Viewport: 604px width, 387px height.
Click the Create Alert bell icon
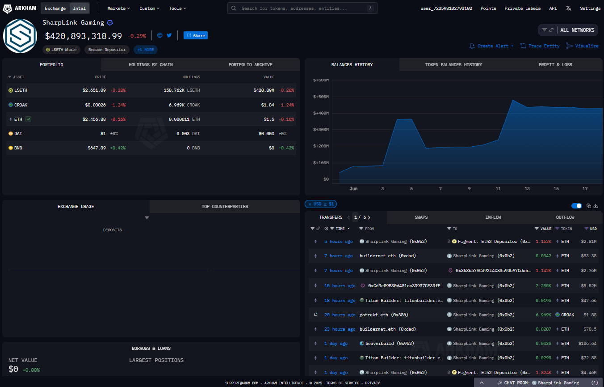472,46
